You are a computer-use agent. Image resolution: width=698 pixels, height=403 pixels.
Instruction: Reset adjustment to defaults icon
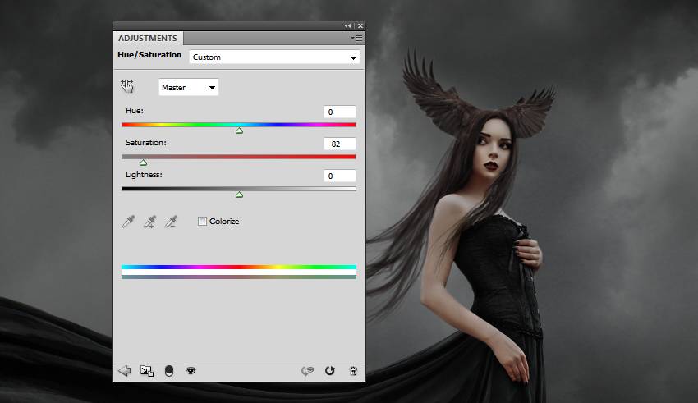pyautogui.click(x=330, y=371)
